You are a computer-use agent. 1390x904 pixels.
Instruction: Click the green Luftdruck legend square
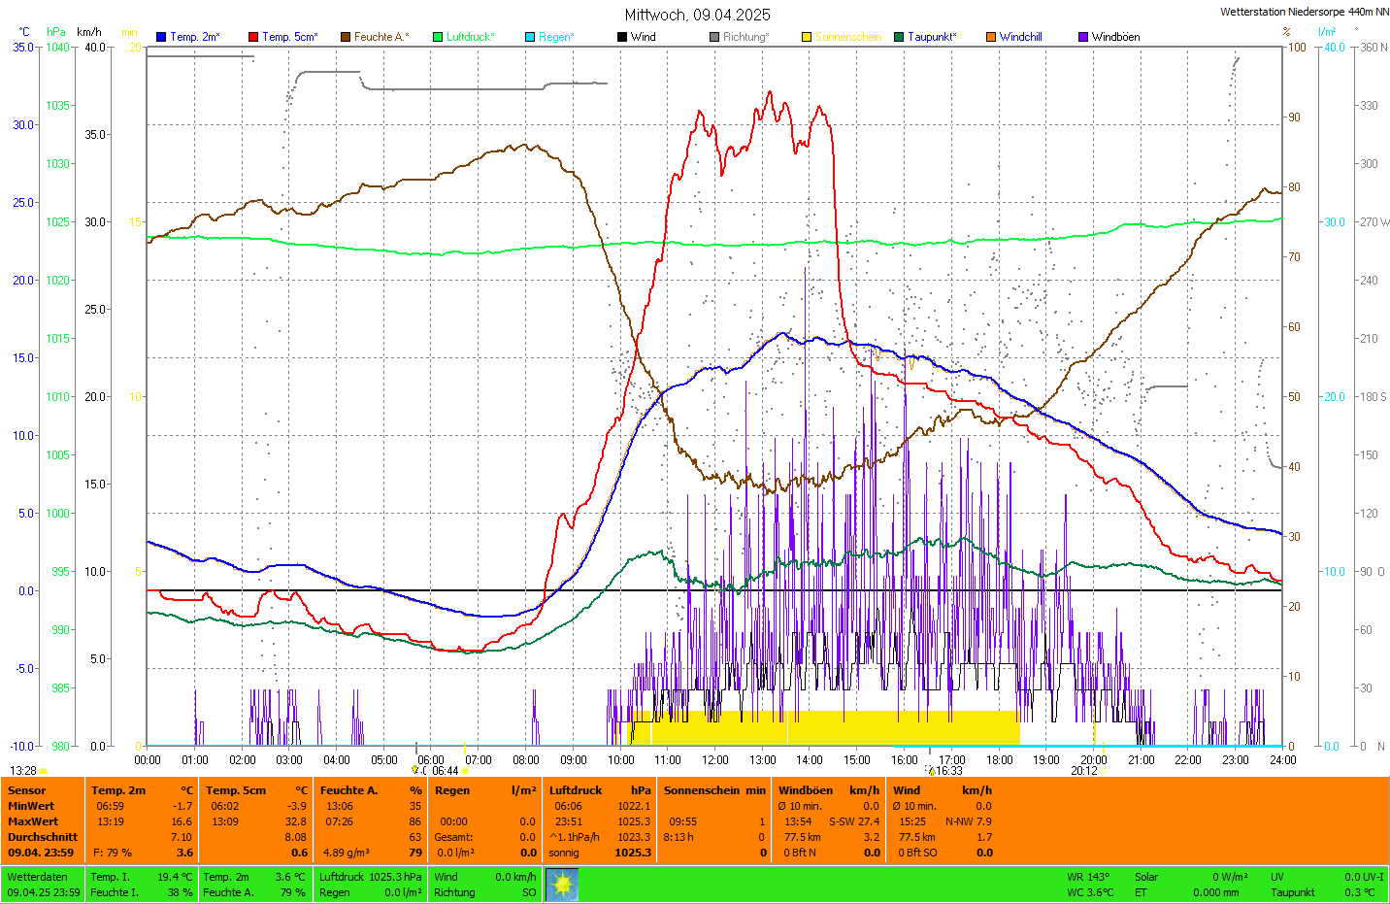(438, 37)
